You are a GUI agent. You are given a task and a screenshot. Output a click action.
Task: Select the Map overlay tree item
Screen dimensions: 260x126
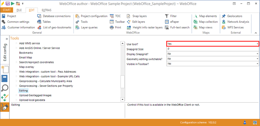[26, 67]
